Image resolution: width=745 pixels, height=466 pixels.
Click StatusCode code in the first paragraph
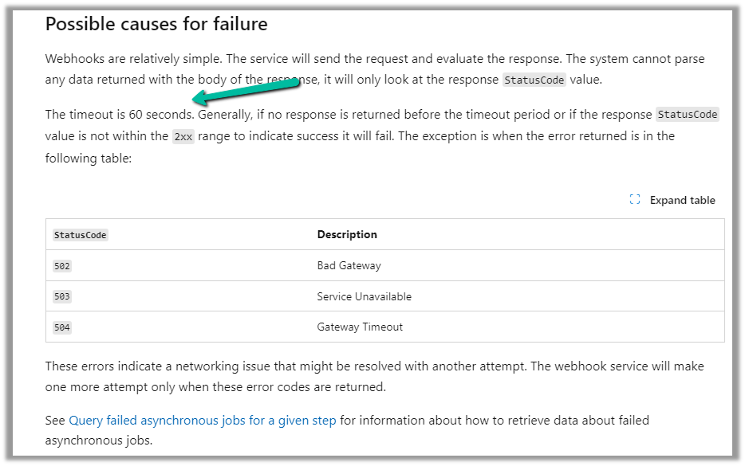(534, 80)
